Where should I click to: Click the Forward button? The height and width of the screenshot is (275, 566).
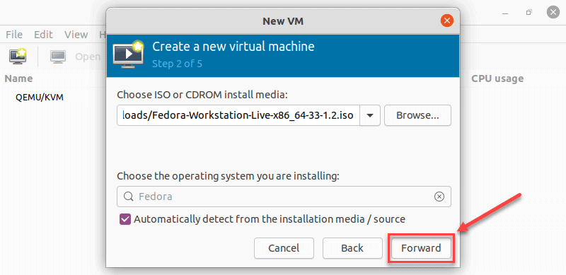[x=421, y=248]
